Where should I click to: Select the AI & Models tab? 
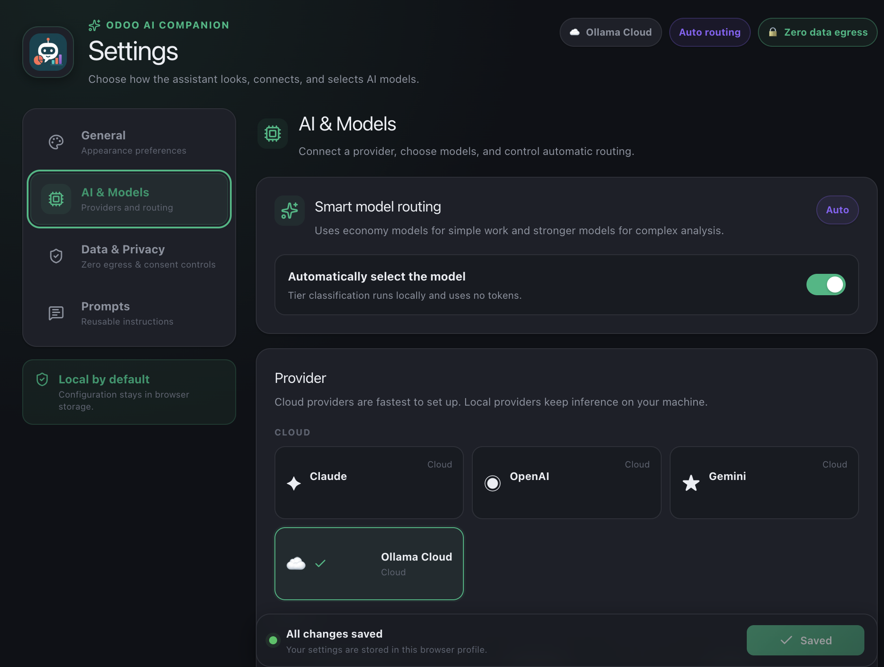[129, 199]
